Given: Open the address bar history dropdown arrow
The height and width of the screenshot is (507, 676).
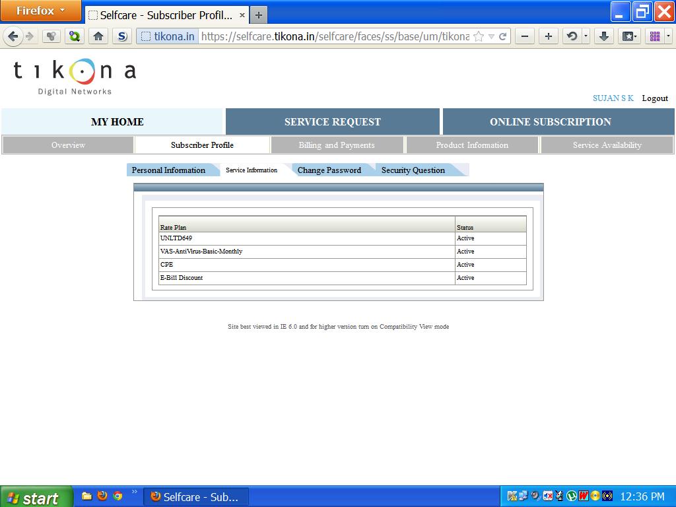Looking at the screenshot, I should click(x=491, y=36).
